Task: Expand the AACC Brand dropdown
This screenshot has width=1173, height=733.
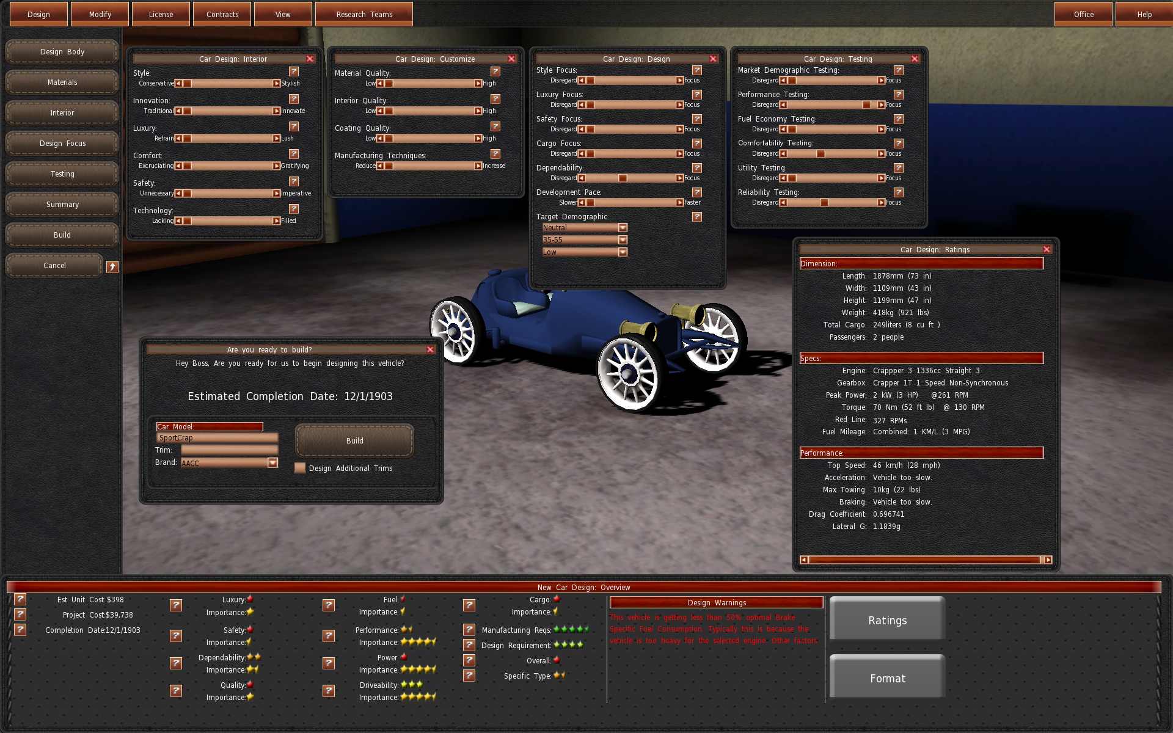Action: tap(272, 463)
